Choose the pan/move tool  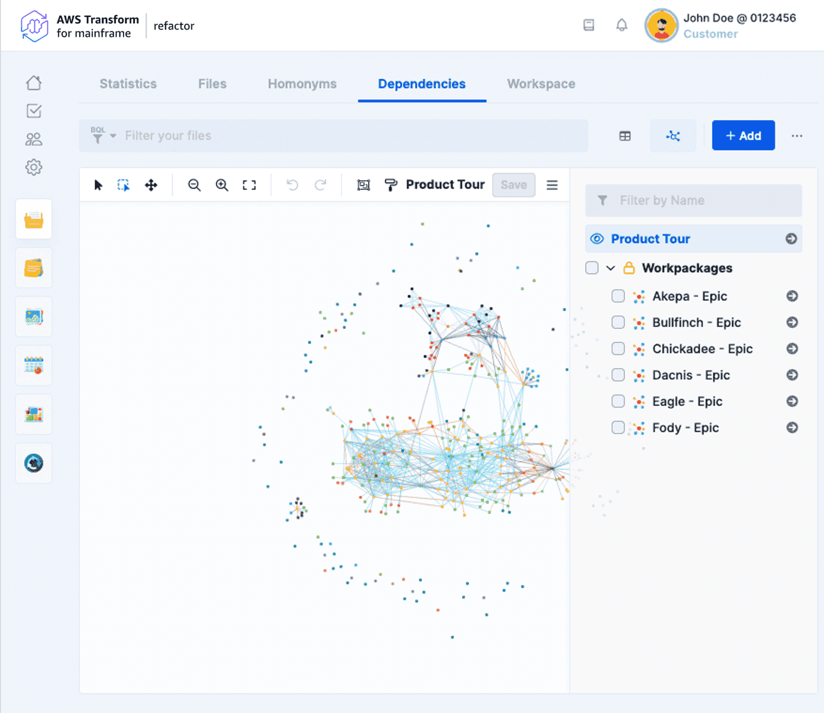pyautogui.click(x=151, y=185)
